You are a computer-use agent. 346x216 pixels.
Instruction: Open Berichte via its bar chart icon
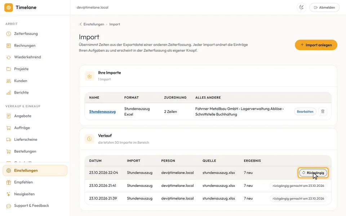9,93
